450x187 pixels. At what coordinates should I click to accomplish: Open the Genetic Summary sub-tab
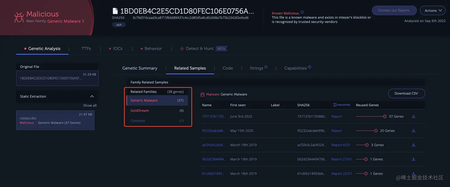click(x=140, y=68)
